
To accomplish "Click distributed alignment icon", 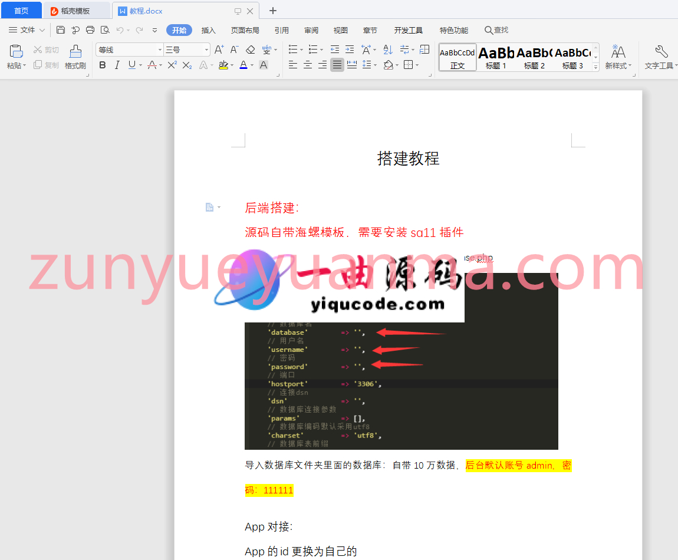I will click(x=352, y=65).
